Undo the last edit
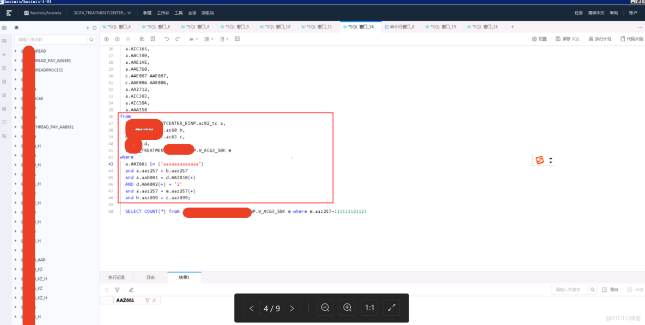The width and height of the screenshot is (645, 325). 167,39
